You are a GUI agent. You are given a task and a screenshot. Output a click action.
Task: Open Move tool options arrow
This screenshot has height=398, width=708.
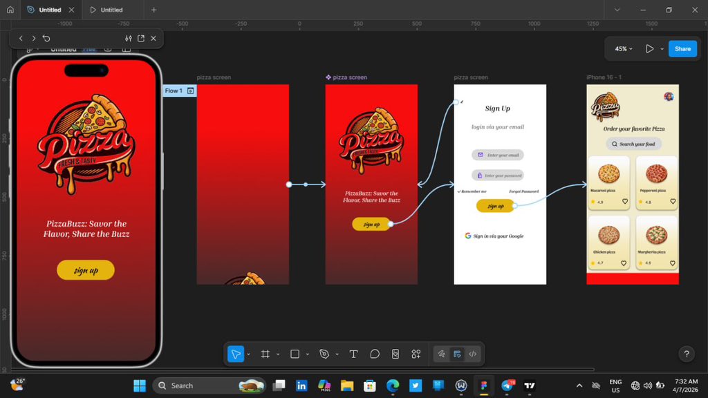pos(248,354)
